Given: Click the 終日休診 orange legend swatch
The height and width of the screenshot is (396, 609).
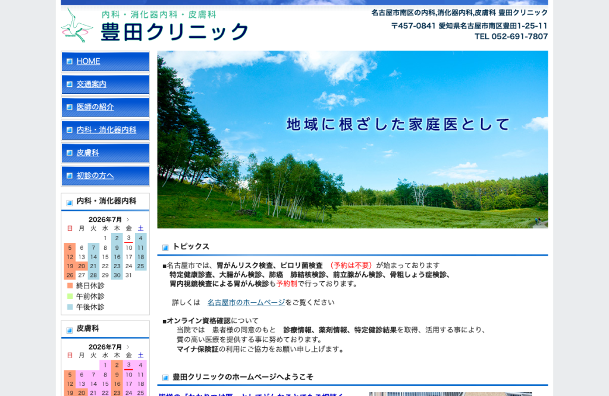Looking at the screenshot, I should click(70, 286).
